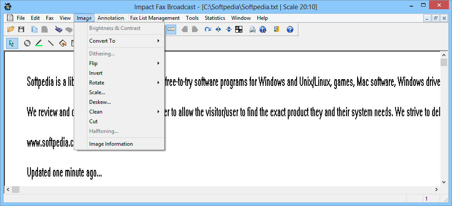Select the ellipse annotation tool

pyautogui.click(x=27, y=43)
